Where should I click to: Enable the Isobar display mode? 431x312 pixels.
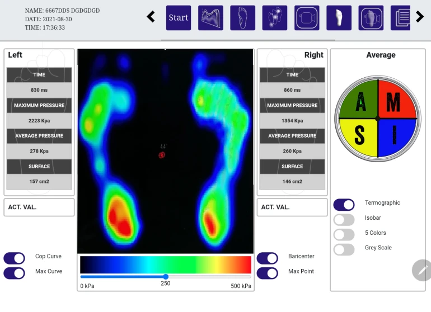[344, 220]
